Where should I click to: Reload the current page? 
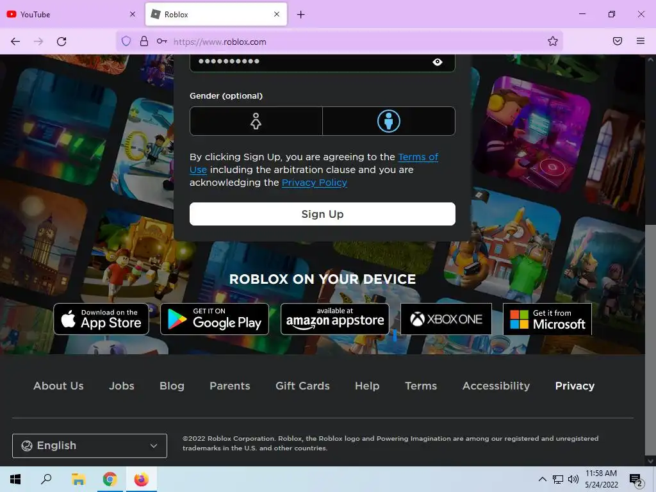click(61, 42)
